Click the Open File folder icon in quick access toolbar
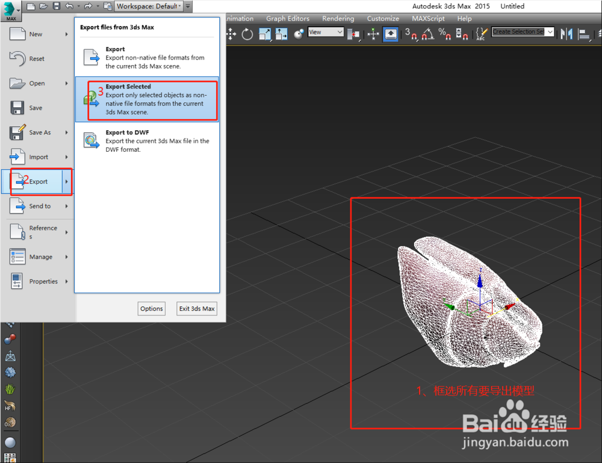 point(44,6)
